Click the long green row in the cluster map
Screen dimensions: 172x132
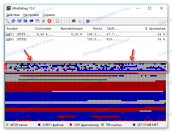pyautogui.click(x=62, y=80)
